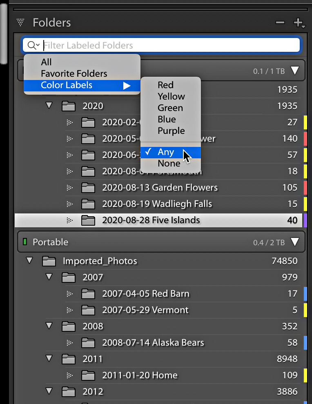Screen dimensions: 312x404
Task: Collapse the Folders panel triangle
Action: pos(20,22)
